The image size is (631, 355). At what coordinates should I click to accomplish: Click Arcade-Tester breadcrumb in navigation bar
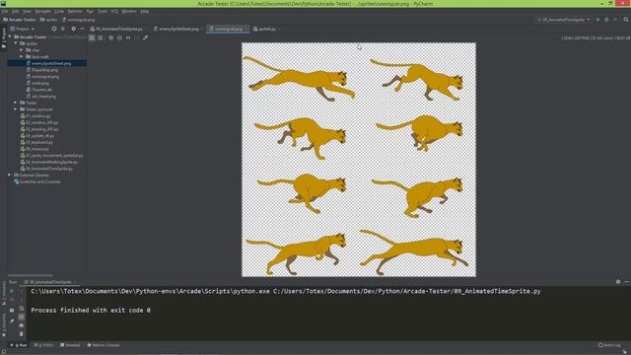[20, 20]
